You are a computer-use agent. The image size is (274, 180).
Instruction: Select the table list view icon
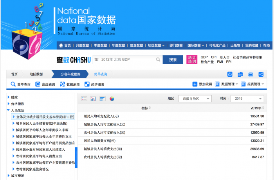84,99
